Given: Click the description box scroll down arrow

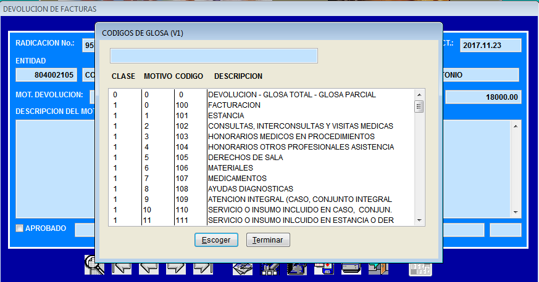Looking at the screenshot, I should point(516,212).
